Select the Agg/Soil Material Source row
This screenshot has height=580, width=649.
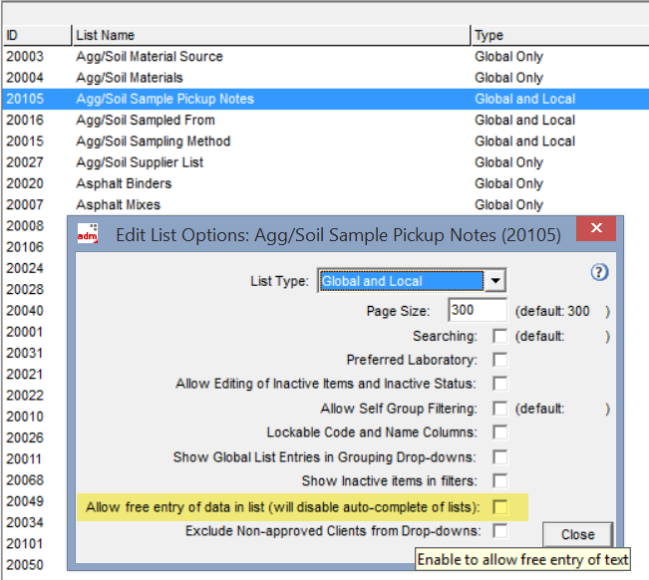pos(150,57)
